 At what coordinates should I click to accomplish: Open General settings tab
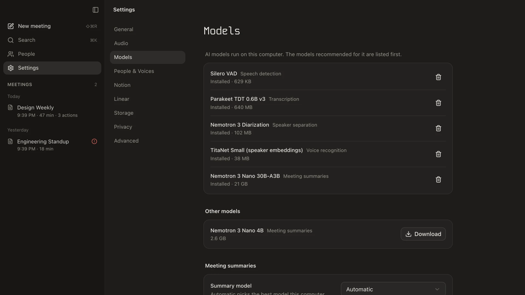click(148, 29)
